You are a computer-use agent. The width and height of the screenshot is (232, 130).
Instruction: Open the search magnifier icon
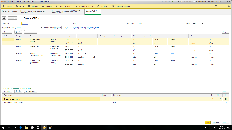[229, 6]
